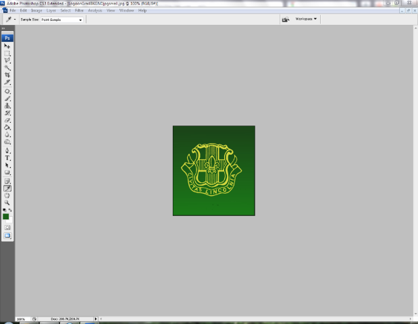Click the zoom percentage field in status bar
The width and height of the screenshot is (418, 324).
tap(23, 319)
